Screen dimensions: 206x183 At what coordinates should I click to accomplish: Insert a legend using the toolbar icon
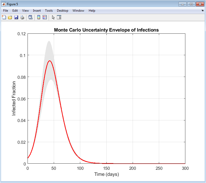click(x=45, y=18)
